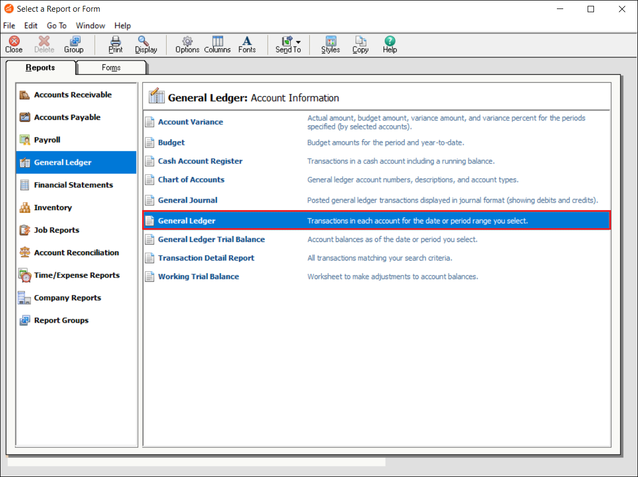Click the Payroll sidebar icon

point(25,140)
